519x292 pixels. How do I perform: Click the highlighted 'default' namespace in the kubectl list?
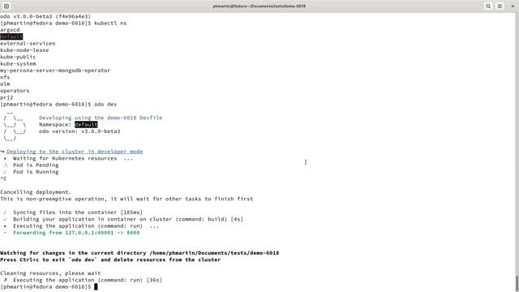pos(11,36)
